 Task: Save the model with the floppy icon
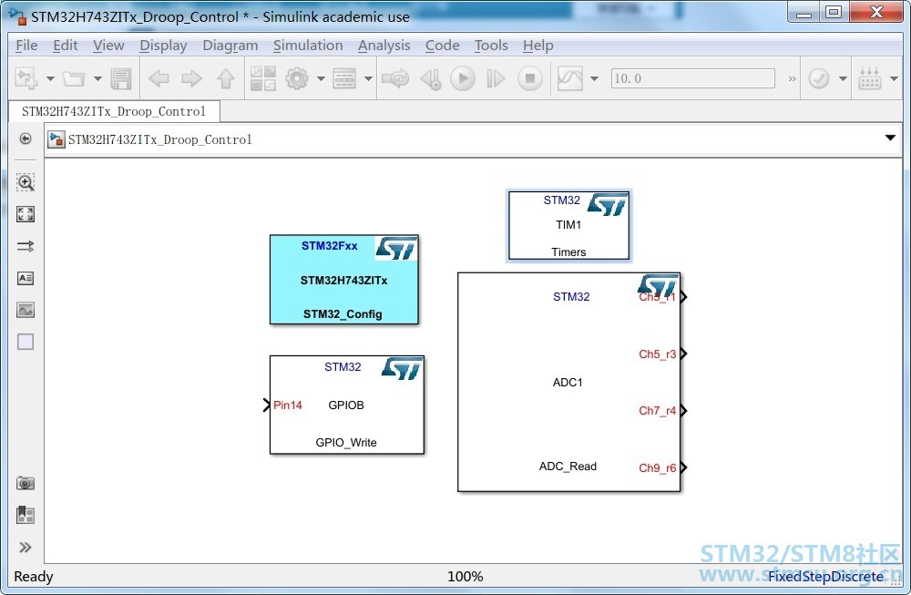[121, 78]
